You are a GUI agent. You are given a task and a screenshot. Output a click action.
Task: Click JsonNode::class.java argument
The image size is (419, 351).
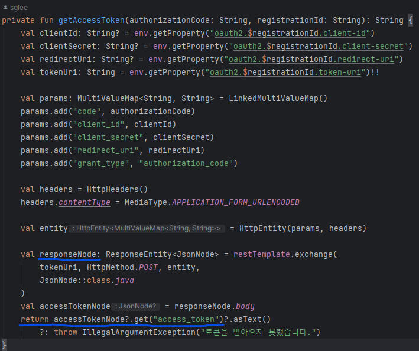87,281
